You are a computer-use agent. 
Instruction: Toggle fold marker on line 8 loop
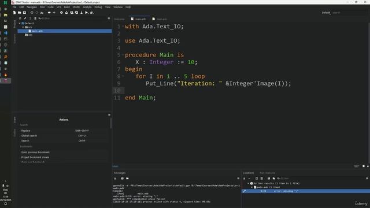point(123,76)
